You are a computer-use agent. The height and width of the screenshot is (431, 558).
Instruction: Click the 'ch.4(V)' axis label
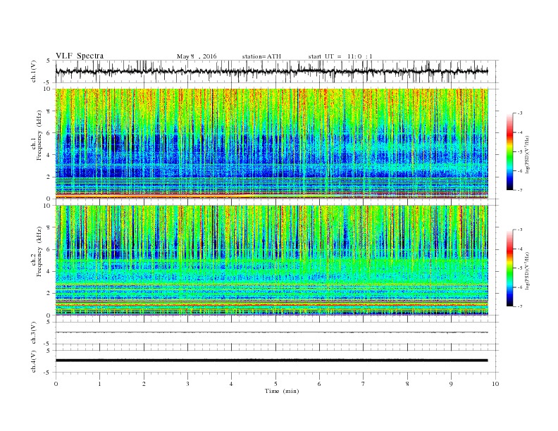point(34,361)
